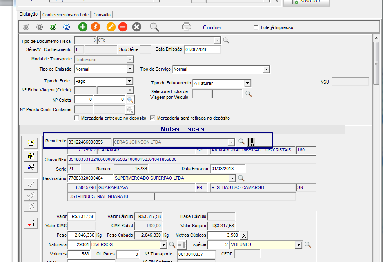Click the magnifier next to Destinatário
Screen dimensions: 383x262
point(241,178)
